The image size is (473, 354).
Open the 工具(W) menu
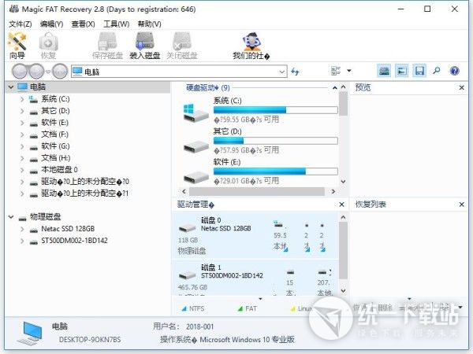pyautogui.click(x=117, y=24)
